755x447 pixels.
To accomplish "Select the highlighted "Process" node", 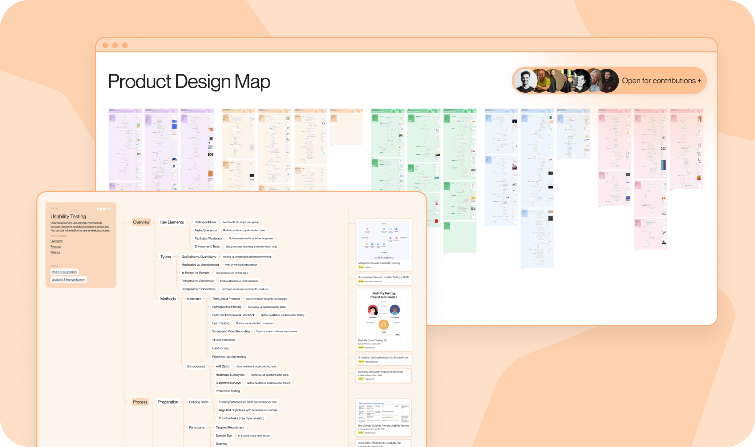I will [x=140, y=402].
